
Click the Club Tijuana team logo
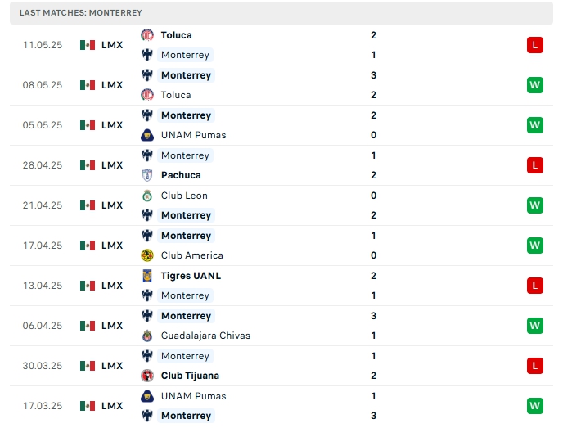coord(147,376)
